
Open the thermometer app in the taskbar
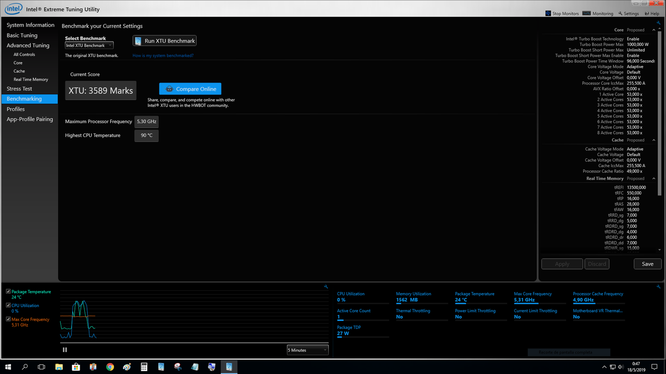93,367
